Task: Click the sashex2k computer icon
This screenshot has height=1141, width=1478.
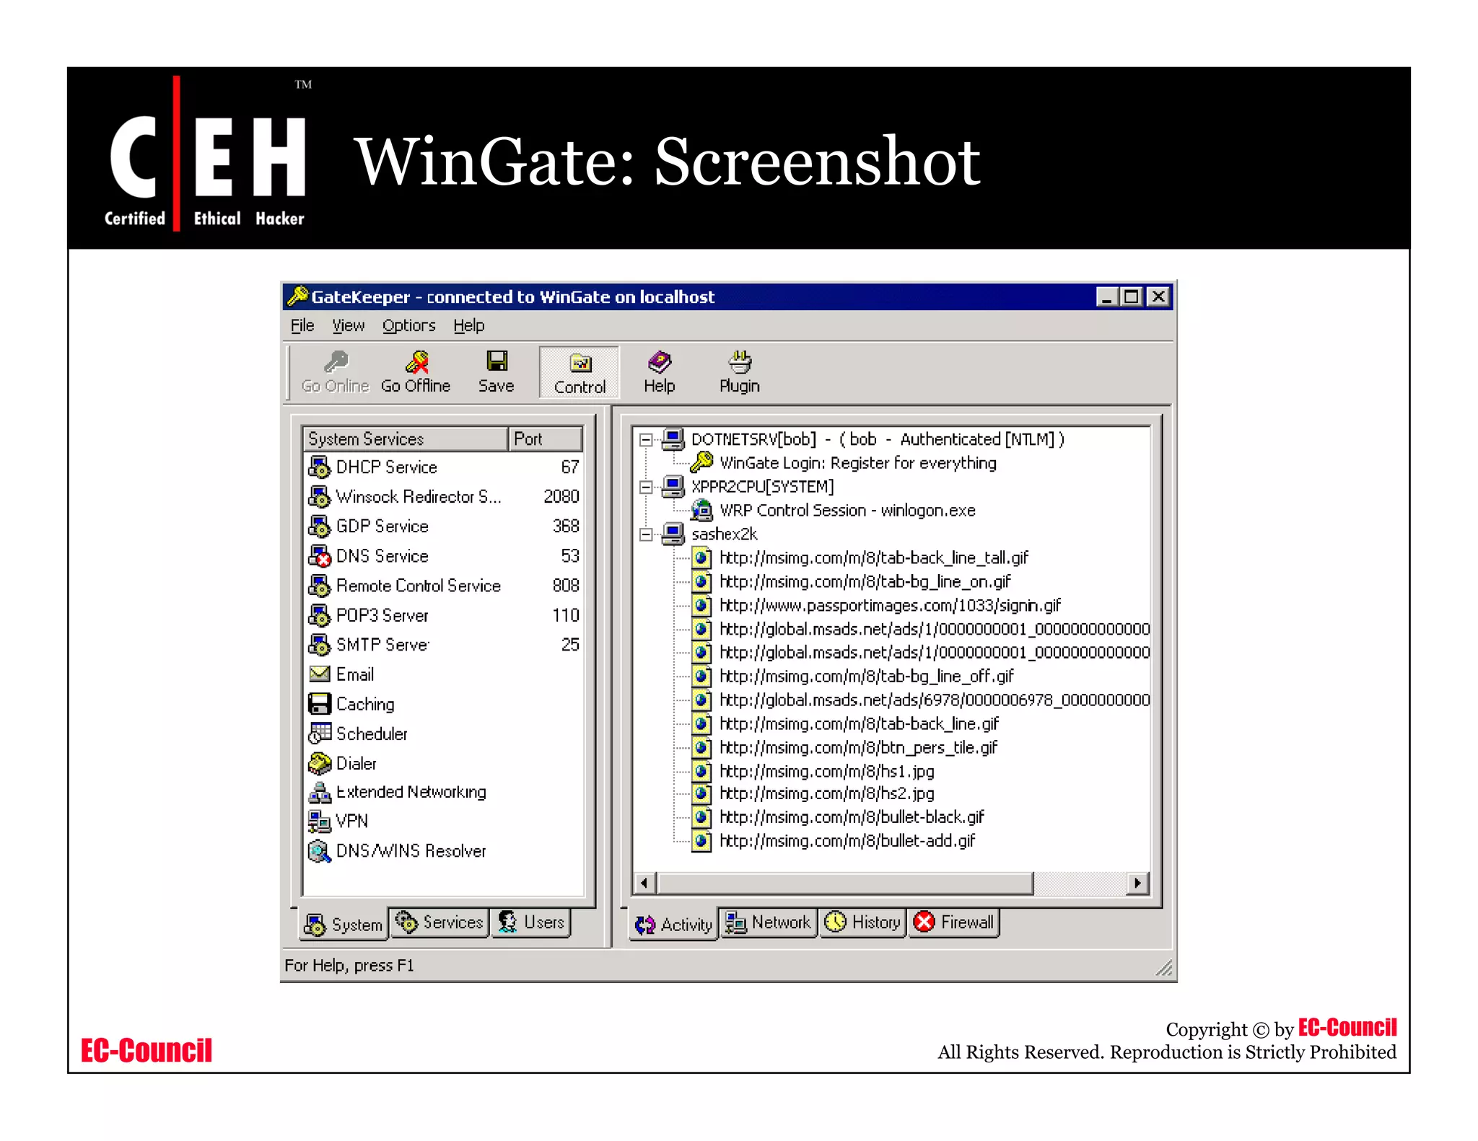Action: pyautogui.click(x=673, y=534)
